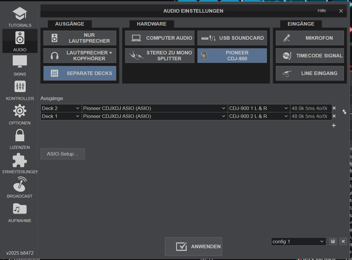Enable the Mikrofon input
The width and height of the screenshot is (352, 260).
[x=310, y=38]
